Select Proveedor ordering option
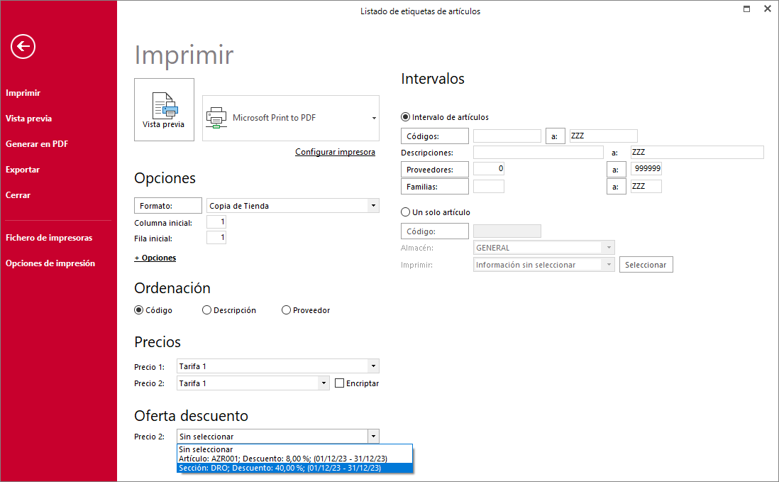The width and height of the screenshot is (779, 482). pos(286,310)
